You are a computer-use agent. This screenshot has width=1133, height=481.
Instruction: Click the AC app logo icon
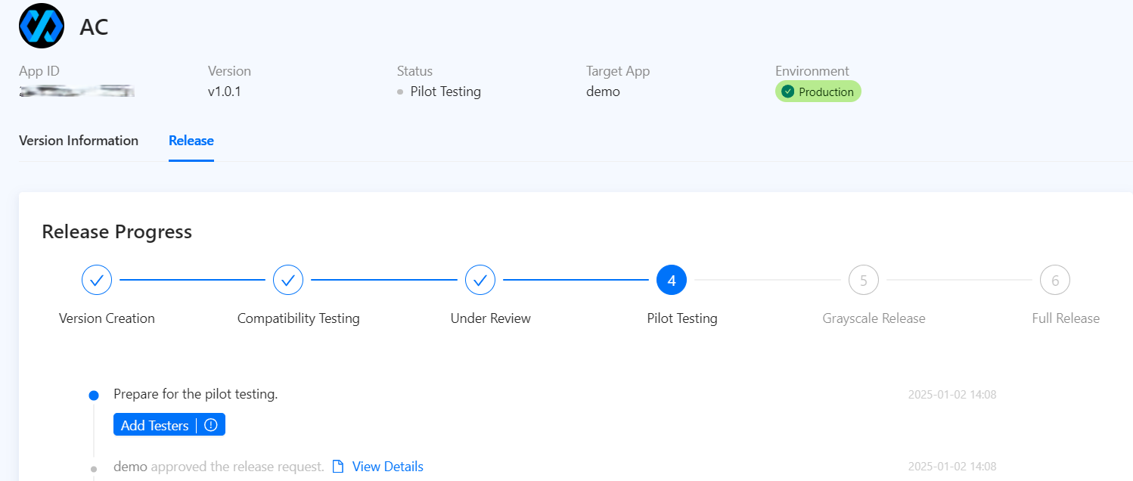tap(42, 26)
